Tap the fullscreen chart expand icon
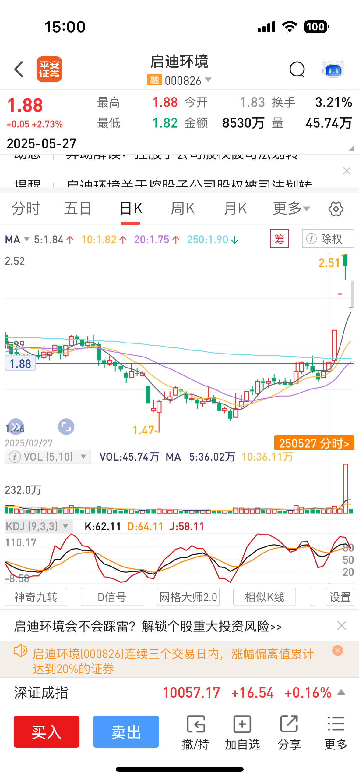Screen dimensions: 359x779 coord(66,427)
